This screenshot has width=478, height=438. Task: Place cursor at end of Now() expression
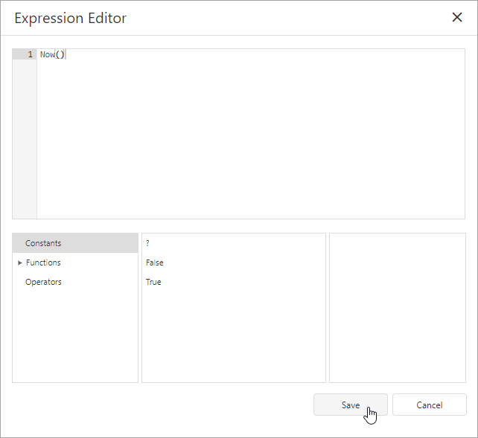tap(65, 54)
